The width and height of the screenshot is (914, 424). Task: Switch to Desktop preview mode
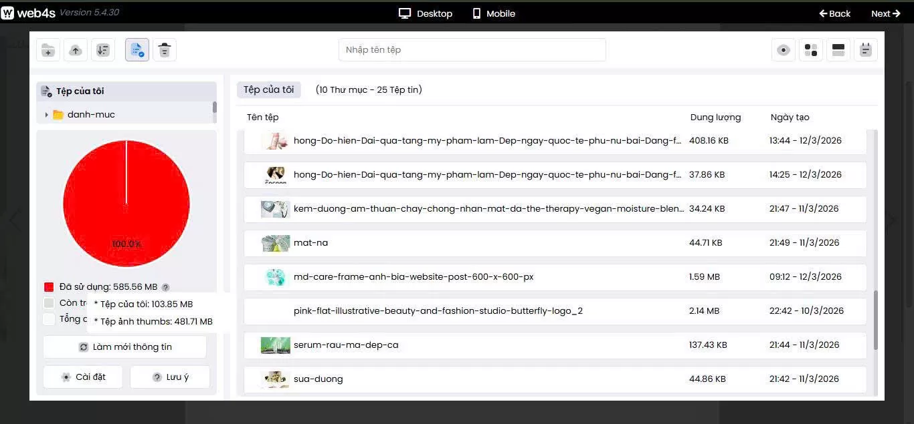(426, 13)
